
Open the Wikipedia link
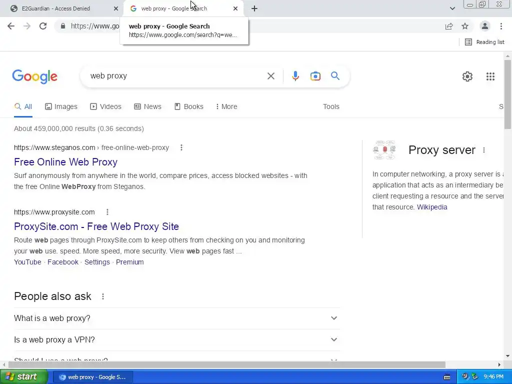(x=431, y=207)
